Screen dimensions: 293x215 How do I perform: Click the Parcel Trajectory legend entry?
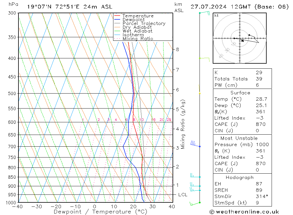pos(144,23)
